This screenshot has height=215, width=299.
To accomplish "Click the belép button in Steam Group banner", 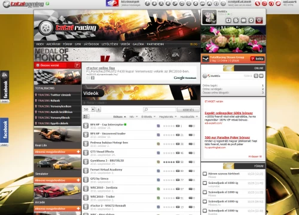I will [x=257, y=59].
